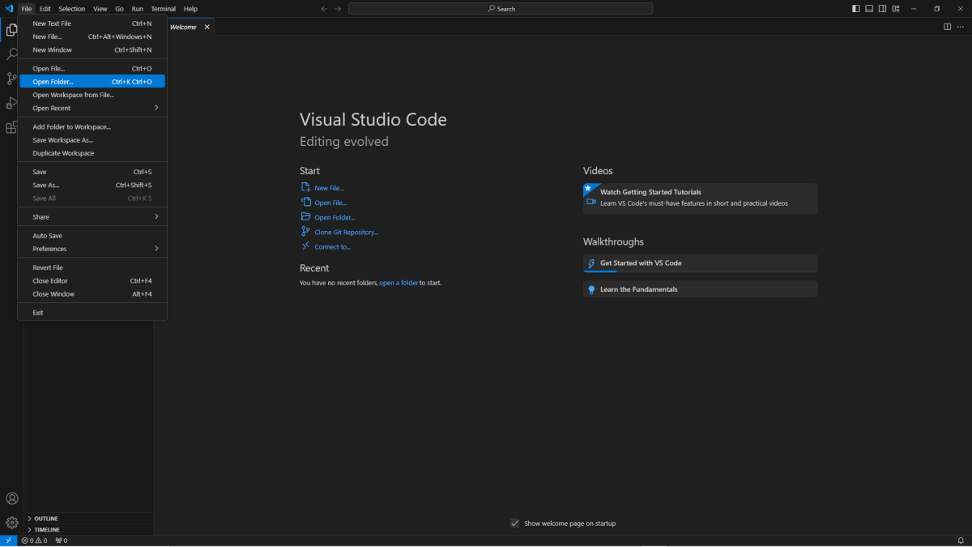Open notifications bell in status bar
The height and width of the screenshot is (547, 972).
click(x=961, y=541)
